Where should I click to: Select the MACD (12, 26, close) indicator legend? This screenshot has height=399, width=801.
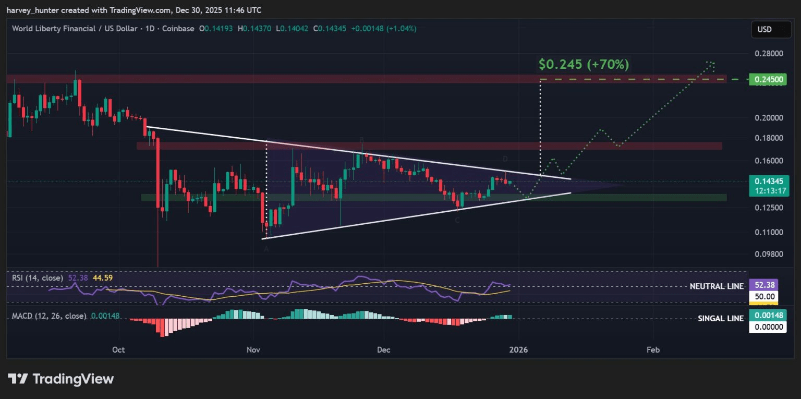[x=49, y=316]
